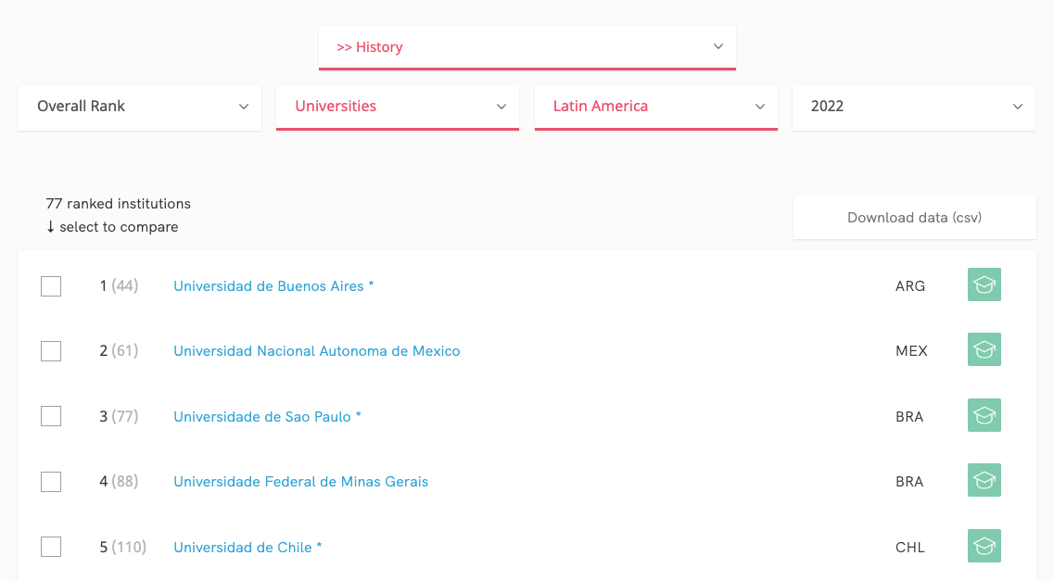Viewport: 1054px width, 581px height.
Task: Tick the checkbox beside Universidad de Chile
Action: (x=51, y=547)
